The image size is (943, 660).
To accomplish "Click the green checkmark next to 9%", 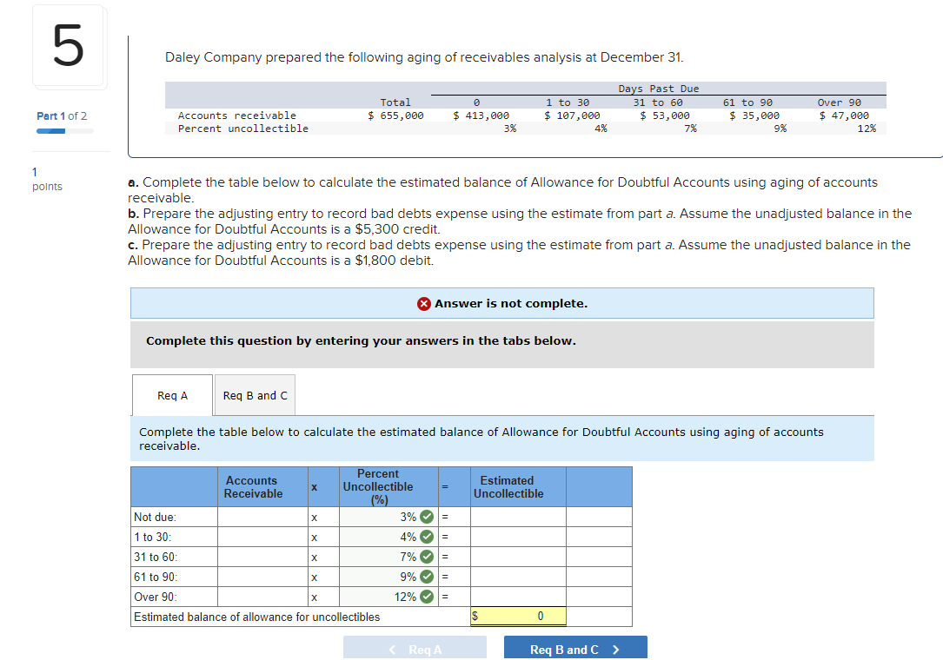I will point(427,577).
